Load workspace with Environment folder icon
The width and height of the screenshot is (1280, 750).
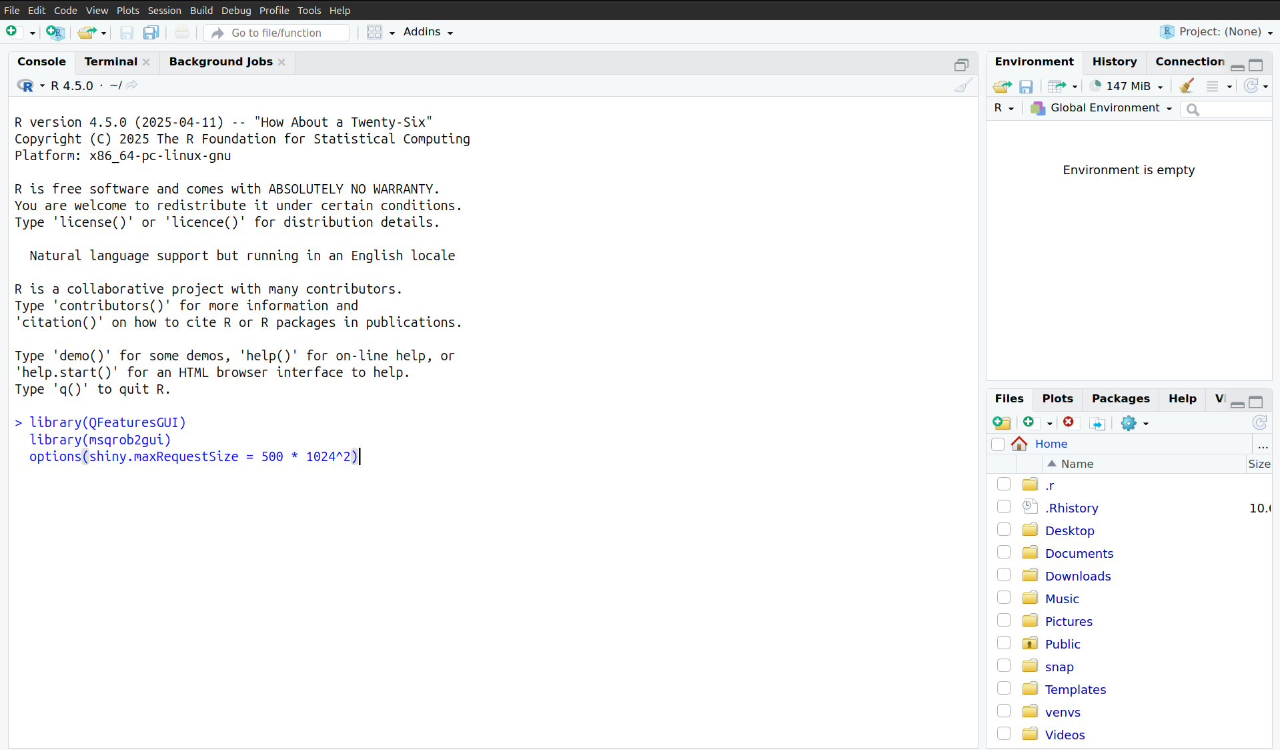pos(1002,86)
